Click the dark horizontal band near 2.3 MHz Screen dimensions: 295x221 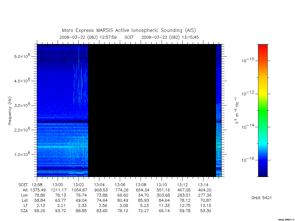click(x=63, y=122)
